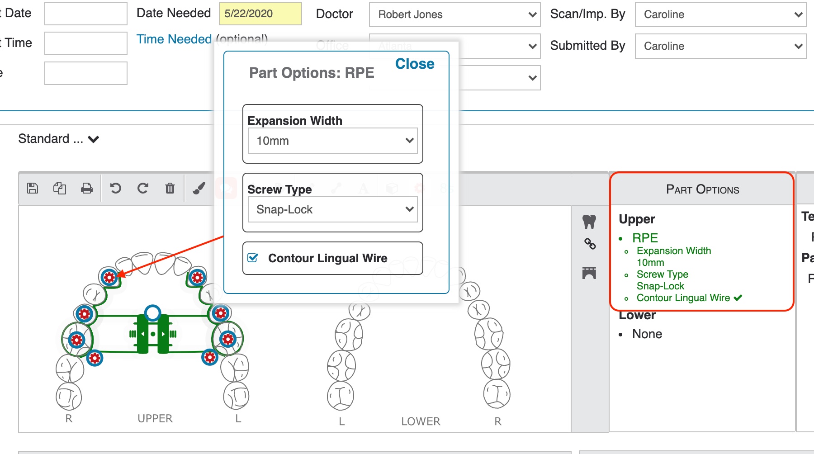This screenshot has height=454, width=814.
Task: Open the Expansion Width dropdown
Action: (x=332, y=141)
